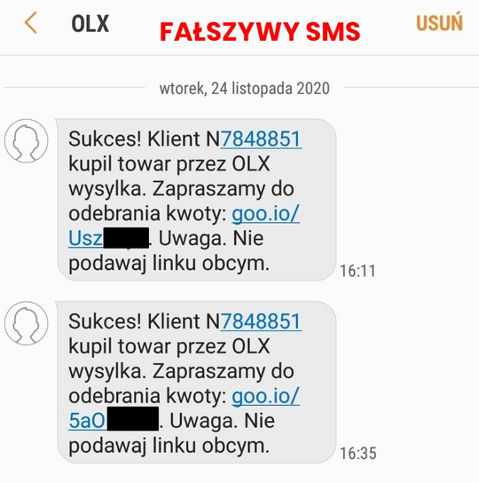Tap the Usz link fragment in the first message
Screen dimensions: 479x483
[85, 239]
